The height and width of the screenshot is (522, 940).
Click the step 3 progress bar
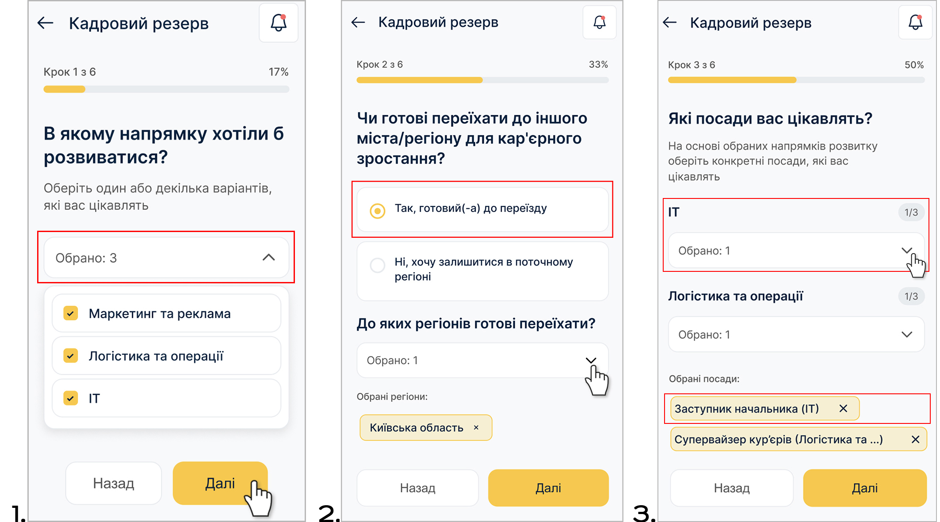click(x=796, y=80)
